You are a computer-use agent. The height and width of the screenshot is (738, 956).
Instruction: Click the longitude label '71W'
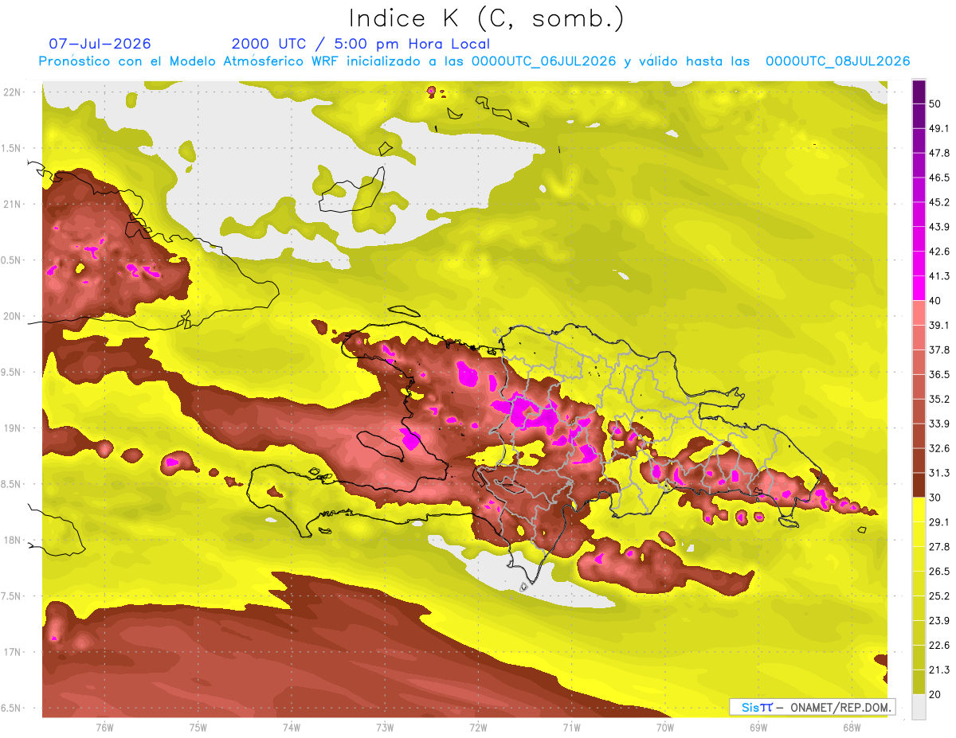click(x=571, y=728)
